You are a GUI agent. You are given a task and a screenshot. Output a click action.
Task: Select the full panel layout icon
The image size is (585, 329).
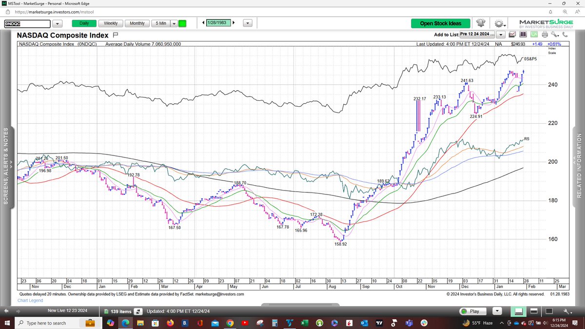click(549, 311)
